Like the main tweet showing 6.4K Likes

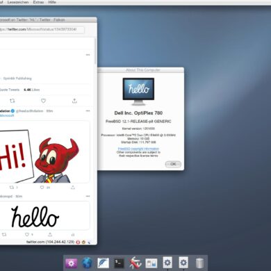click(x=43, y=101)
